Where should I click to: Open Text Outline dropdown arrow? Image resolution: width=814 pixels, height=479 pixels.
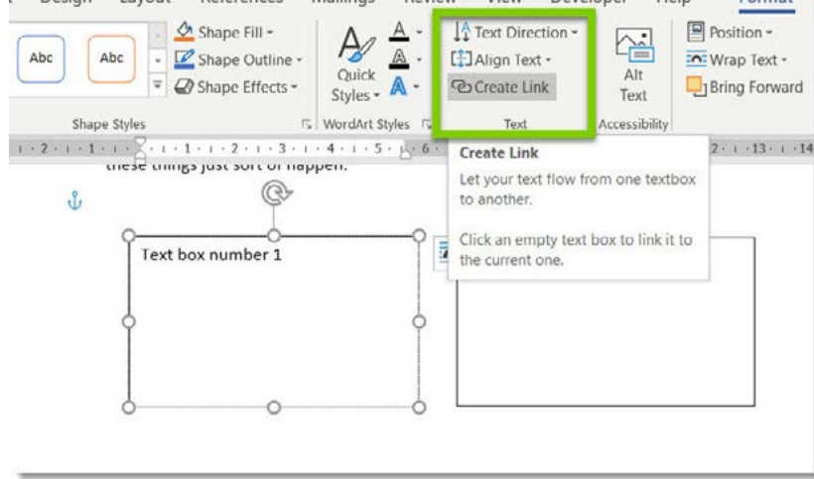tap(419, 60)
